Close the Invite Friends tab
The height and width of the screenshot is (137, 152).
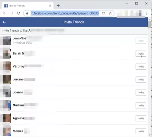coord(50,6)
